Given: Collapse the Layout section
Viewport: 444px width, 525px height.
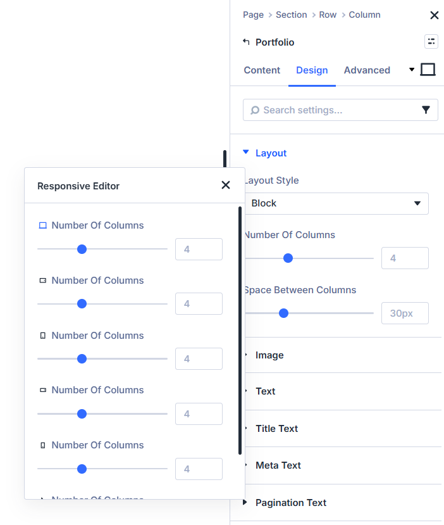Looking at the screenshot, I should click(246, 153).
